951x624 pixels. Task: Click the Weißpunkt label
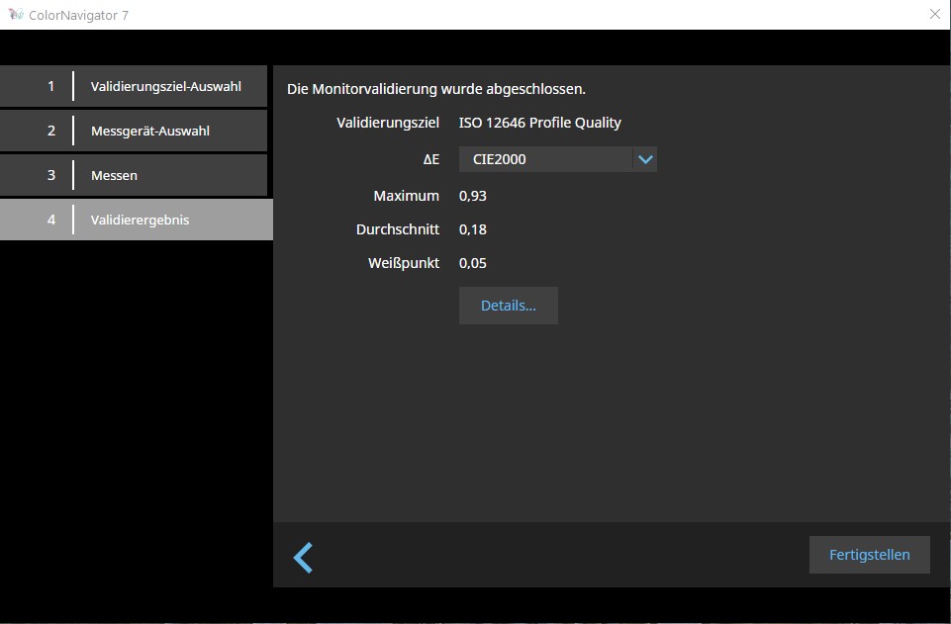(404, 263)
